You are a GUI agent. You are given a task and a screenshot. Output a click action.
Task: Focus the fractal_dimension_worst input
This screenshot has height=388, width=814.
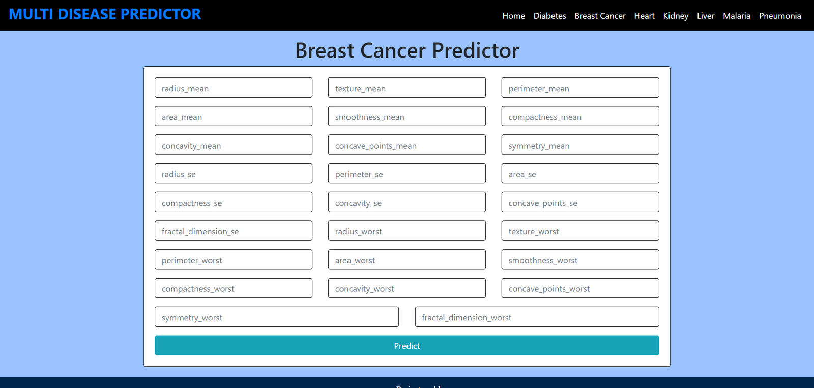coord(537,317)
